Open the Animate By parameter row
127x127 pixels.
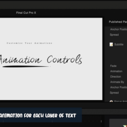point(117,82)
